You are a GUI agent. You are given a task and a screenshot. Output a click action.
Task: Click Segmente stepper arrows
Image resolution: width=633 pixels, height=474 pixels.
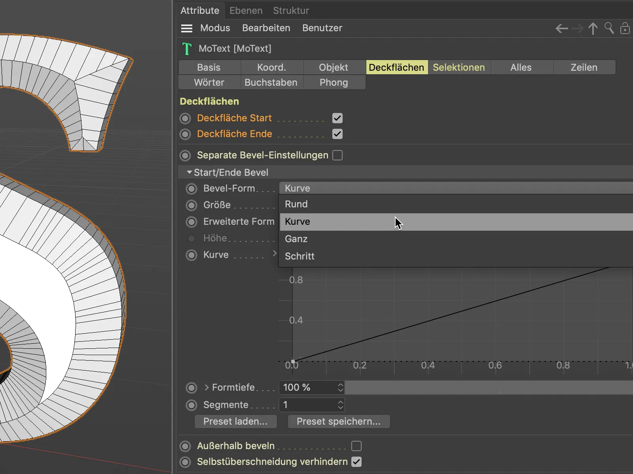click(340, 405)
